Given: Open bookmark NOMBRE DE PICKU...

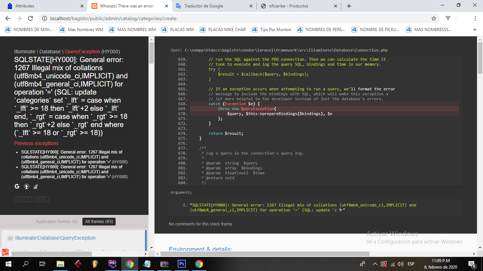Looking at the screenshot, I should (376, 30).
